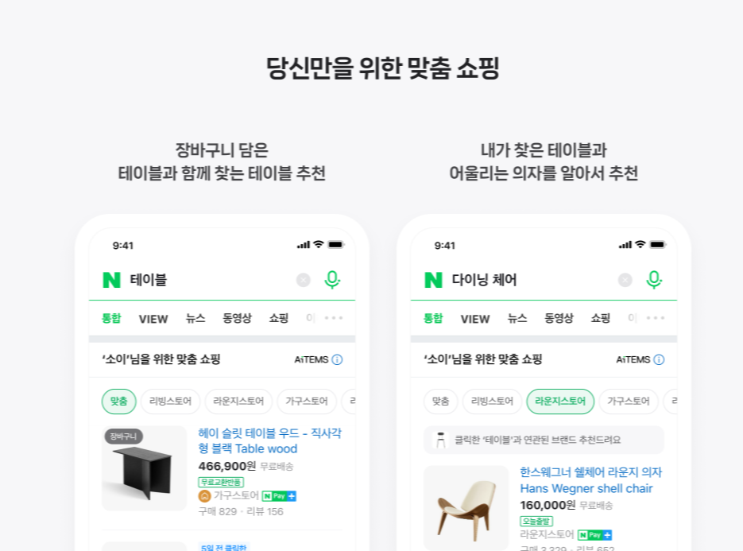Expand more tabs via three dots, right phone
Image resolution: width=743 pixels, height=551 pixels.
[656, 318]
